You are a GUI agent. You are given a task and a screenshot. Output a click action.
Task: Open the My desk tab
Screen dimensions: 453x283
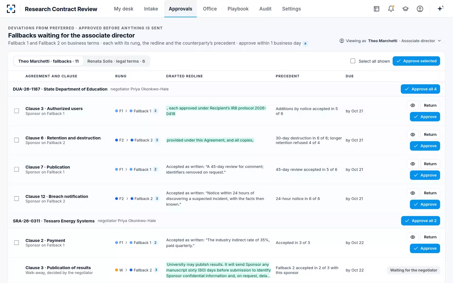click(x=124, y=9)
